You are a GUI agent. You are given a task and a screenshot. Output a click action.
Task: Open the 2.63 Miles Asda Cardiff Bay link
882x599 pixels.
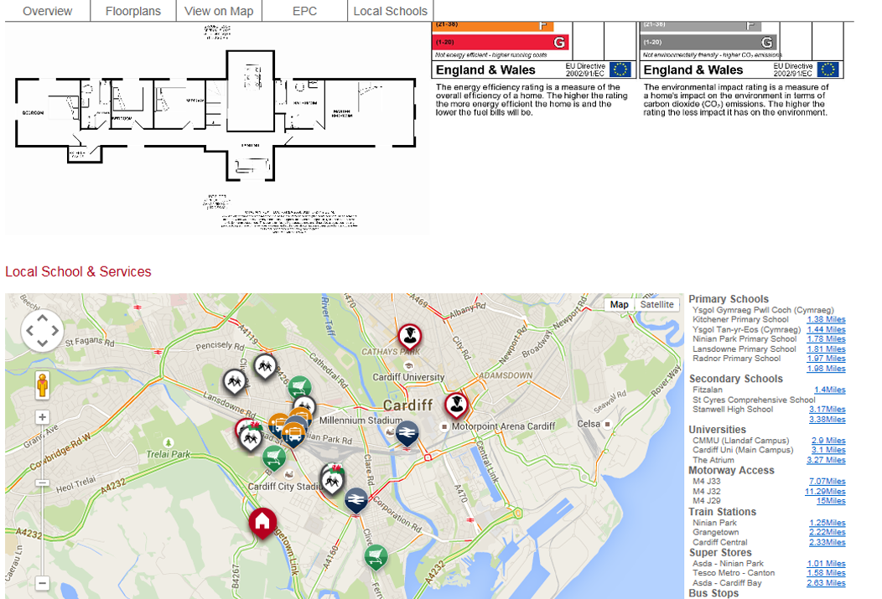click(826, 583)
